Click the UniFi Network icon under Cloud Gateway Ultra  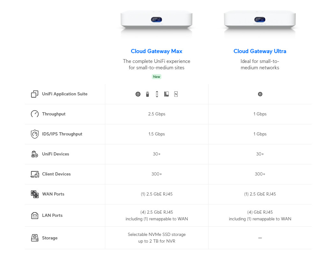coord(260,94)
